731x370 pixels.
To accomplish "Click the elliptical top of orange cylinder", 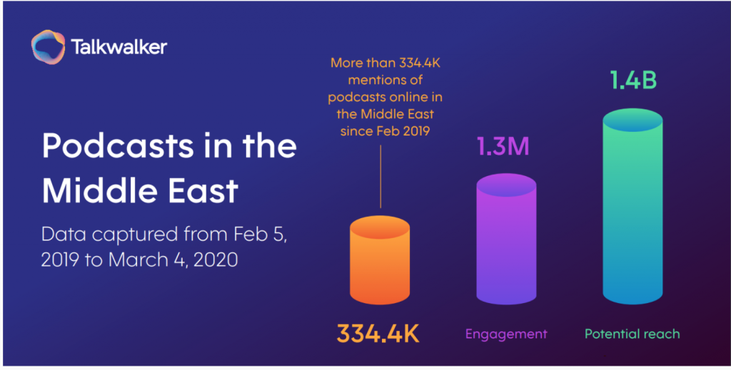I will (380, 228).
